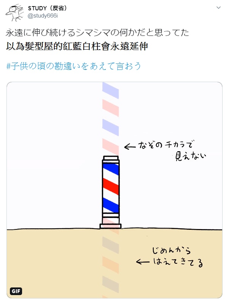Open the tweet options chevron
Viewport: 226px width, 305px height.
218,8
